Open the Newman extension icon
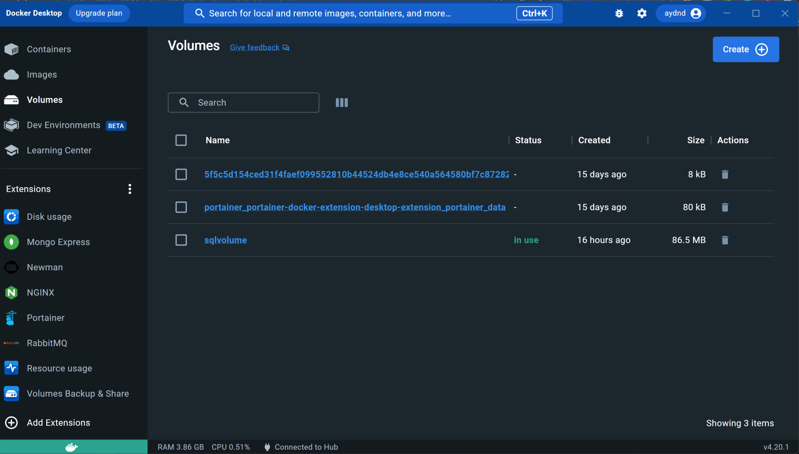Screen dimensions: 799x454 click(11, 267)
